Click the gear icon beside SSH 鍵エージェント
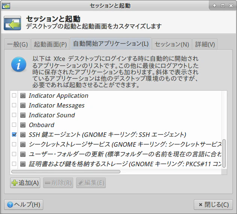237x214 pixels. [23, 135]
